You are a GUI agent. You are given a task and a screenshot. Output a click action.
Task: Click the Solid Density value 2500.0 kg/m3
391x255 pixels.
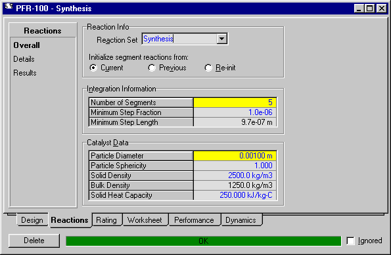[x=235, y=175]
